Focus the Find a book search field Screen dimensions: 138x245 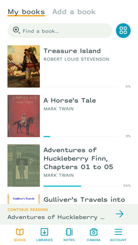(x=60, y=31)
